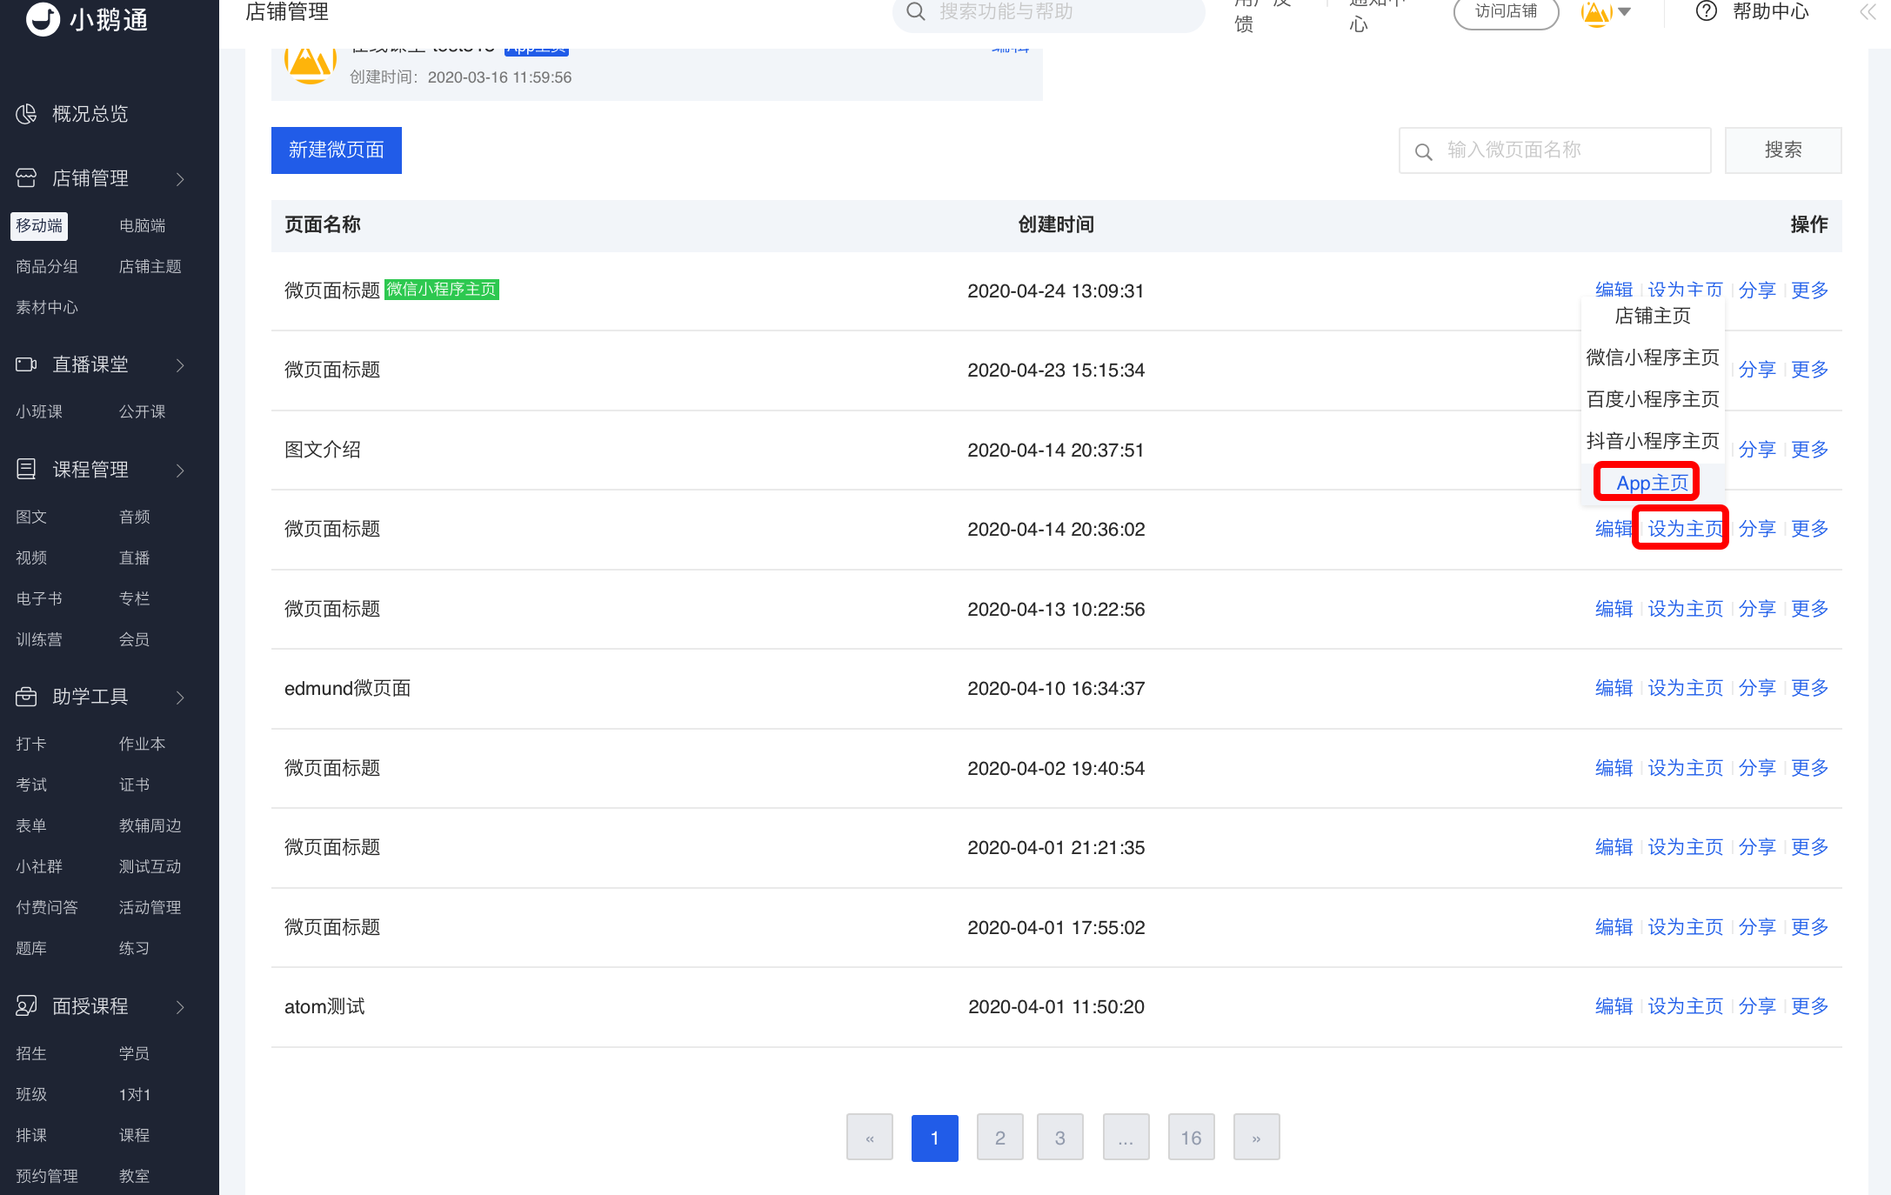Click the 小鹅通 logo icon
The width and height of the screenshot is (1891, 1195).
43,19
